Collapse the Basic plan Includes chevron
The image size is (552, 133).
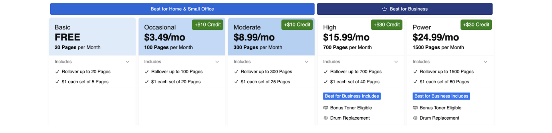pos(128,62)
